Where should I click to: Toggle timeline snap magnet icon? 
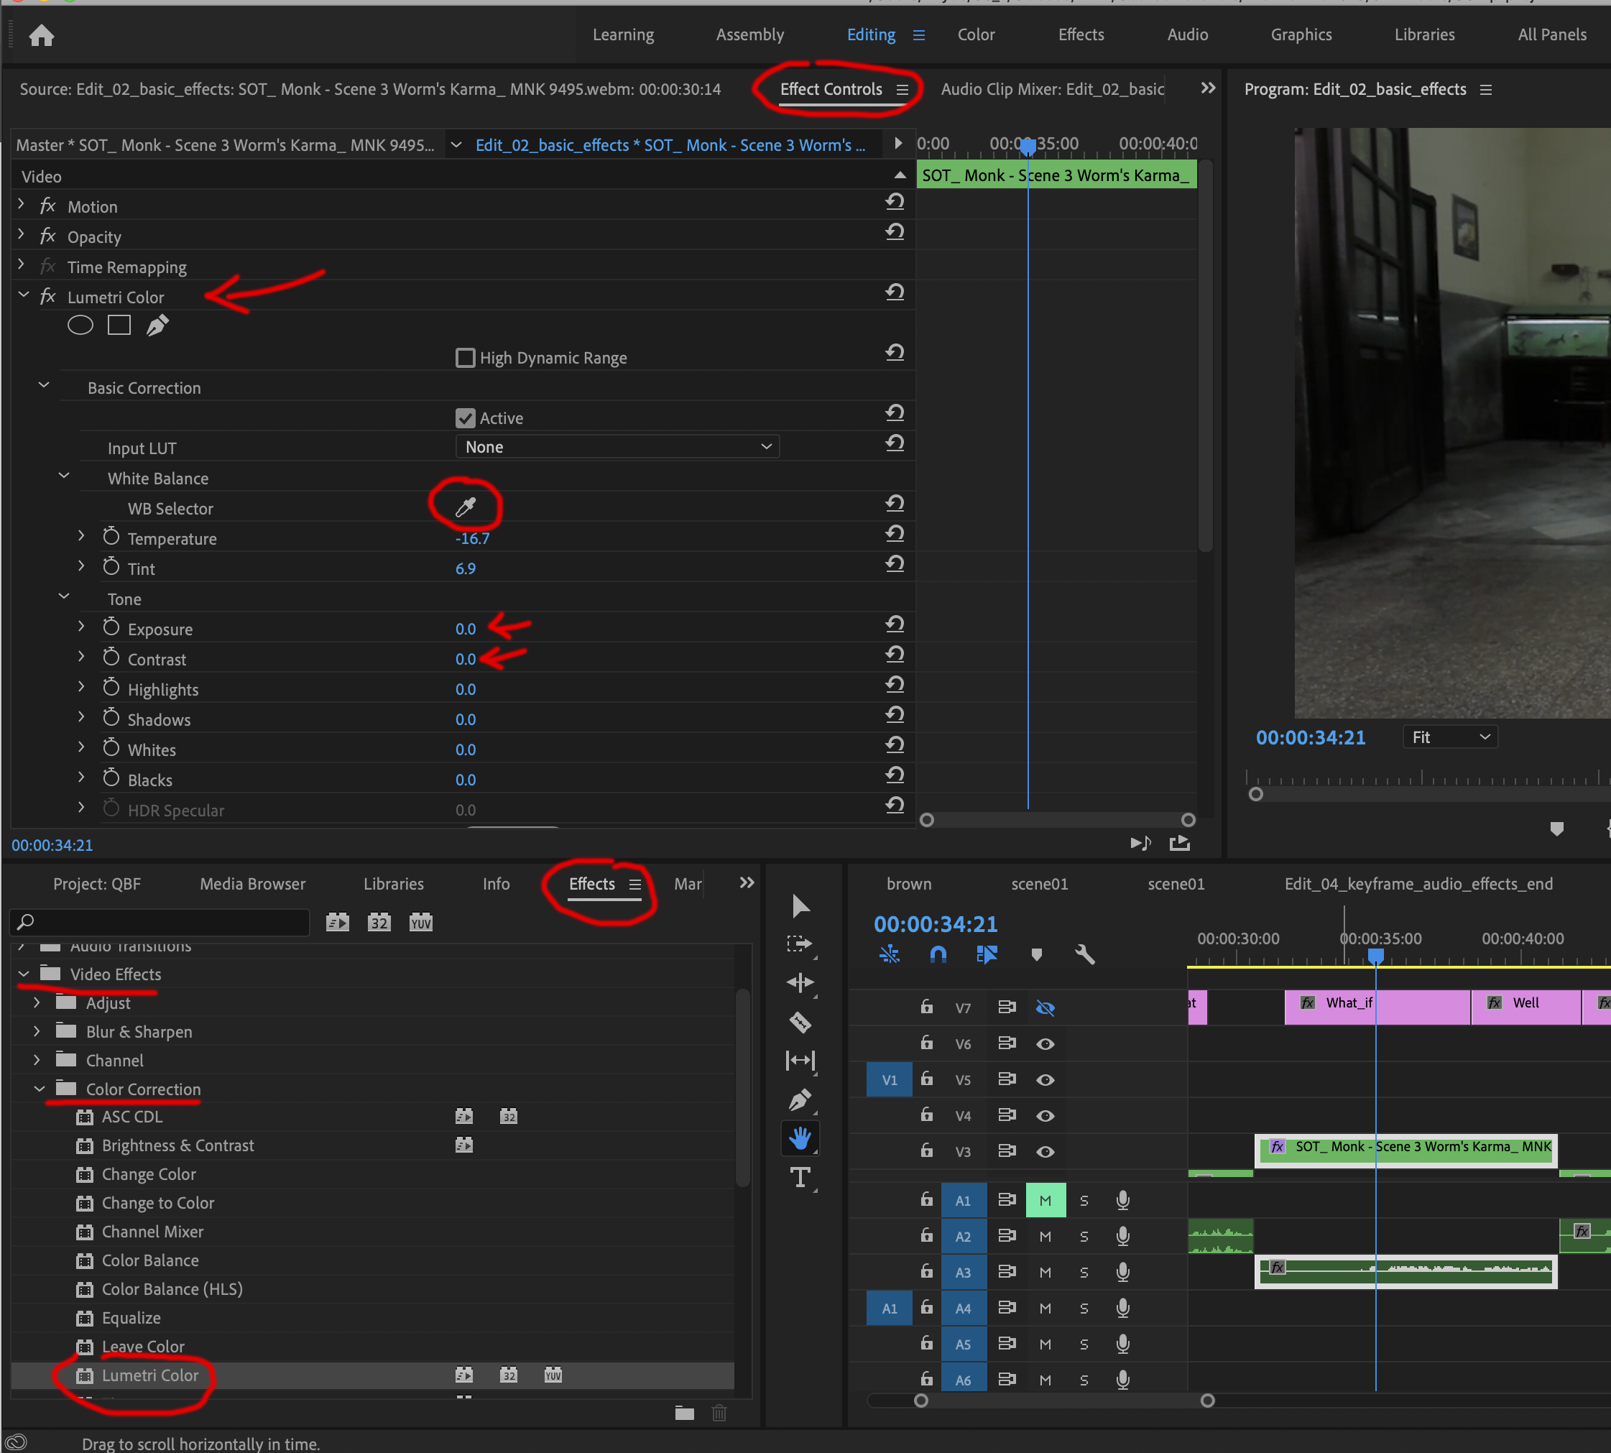[x=938, y=955]
